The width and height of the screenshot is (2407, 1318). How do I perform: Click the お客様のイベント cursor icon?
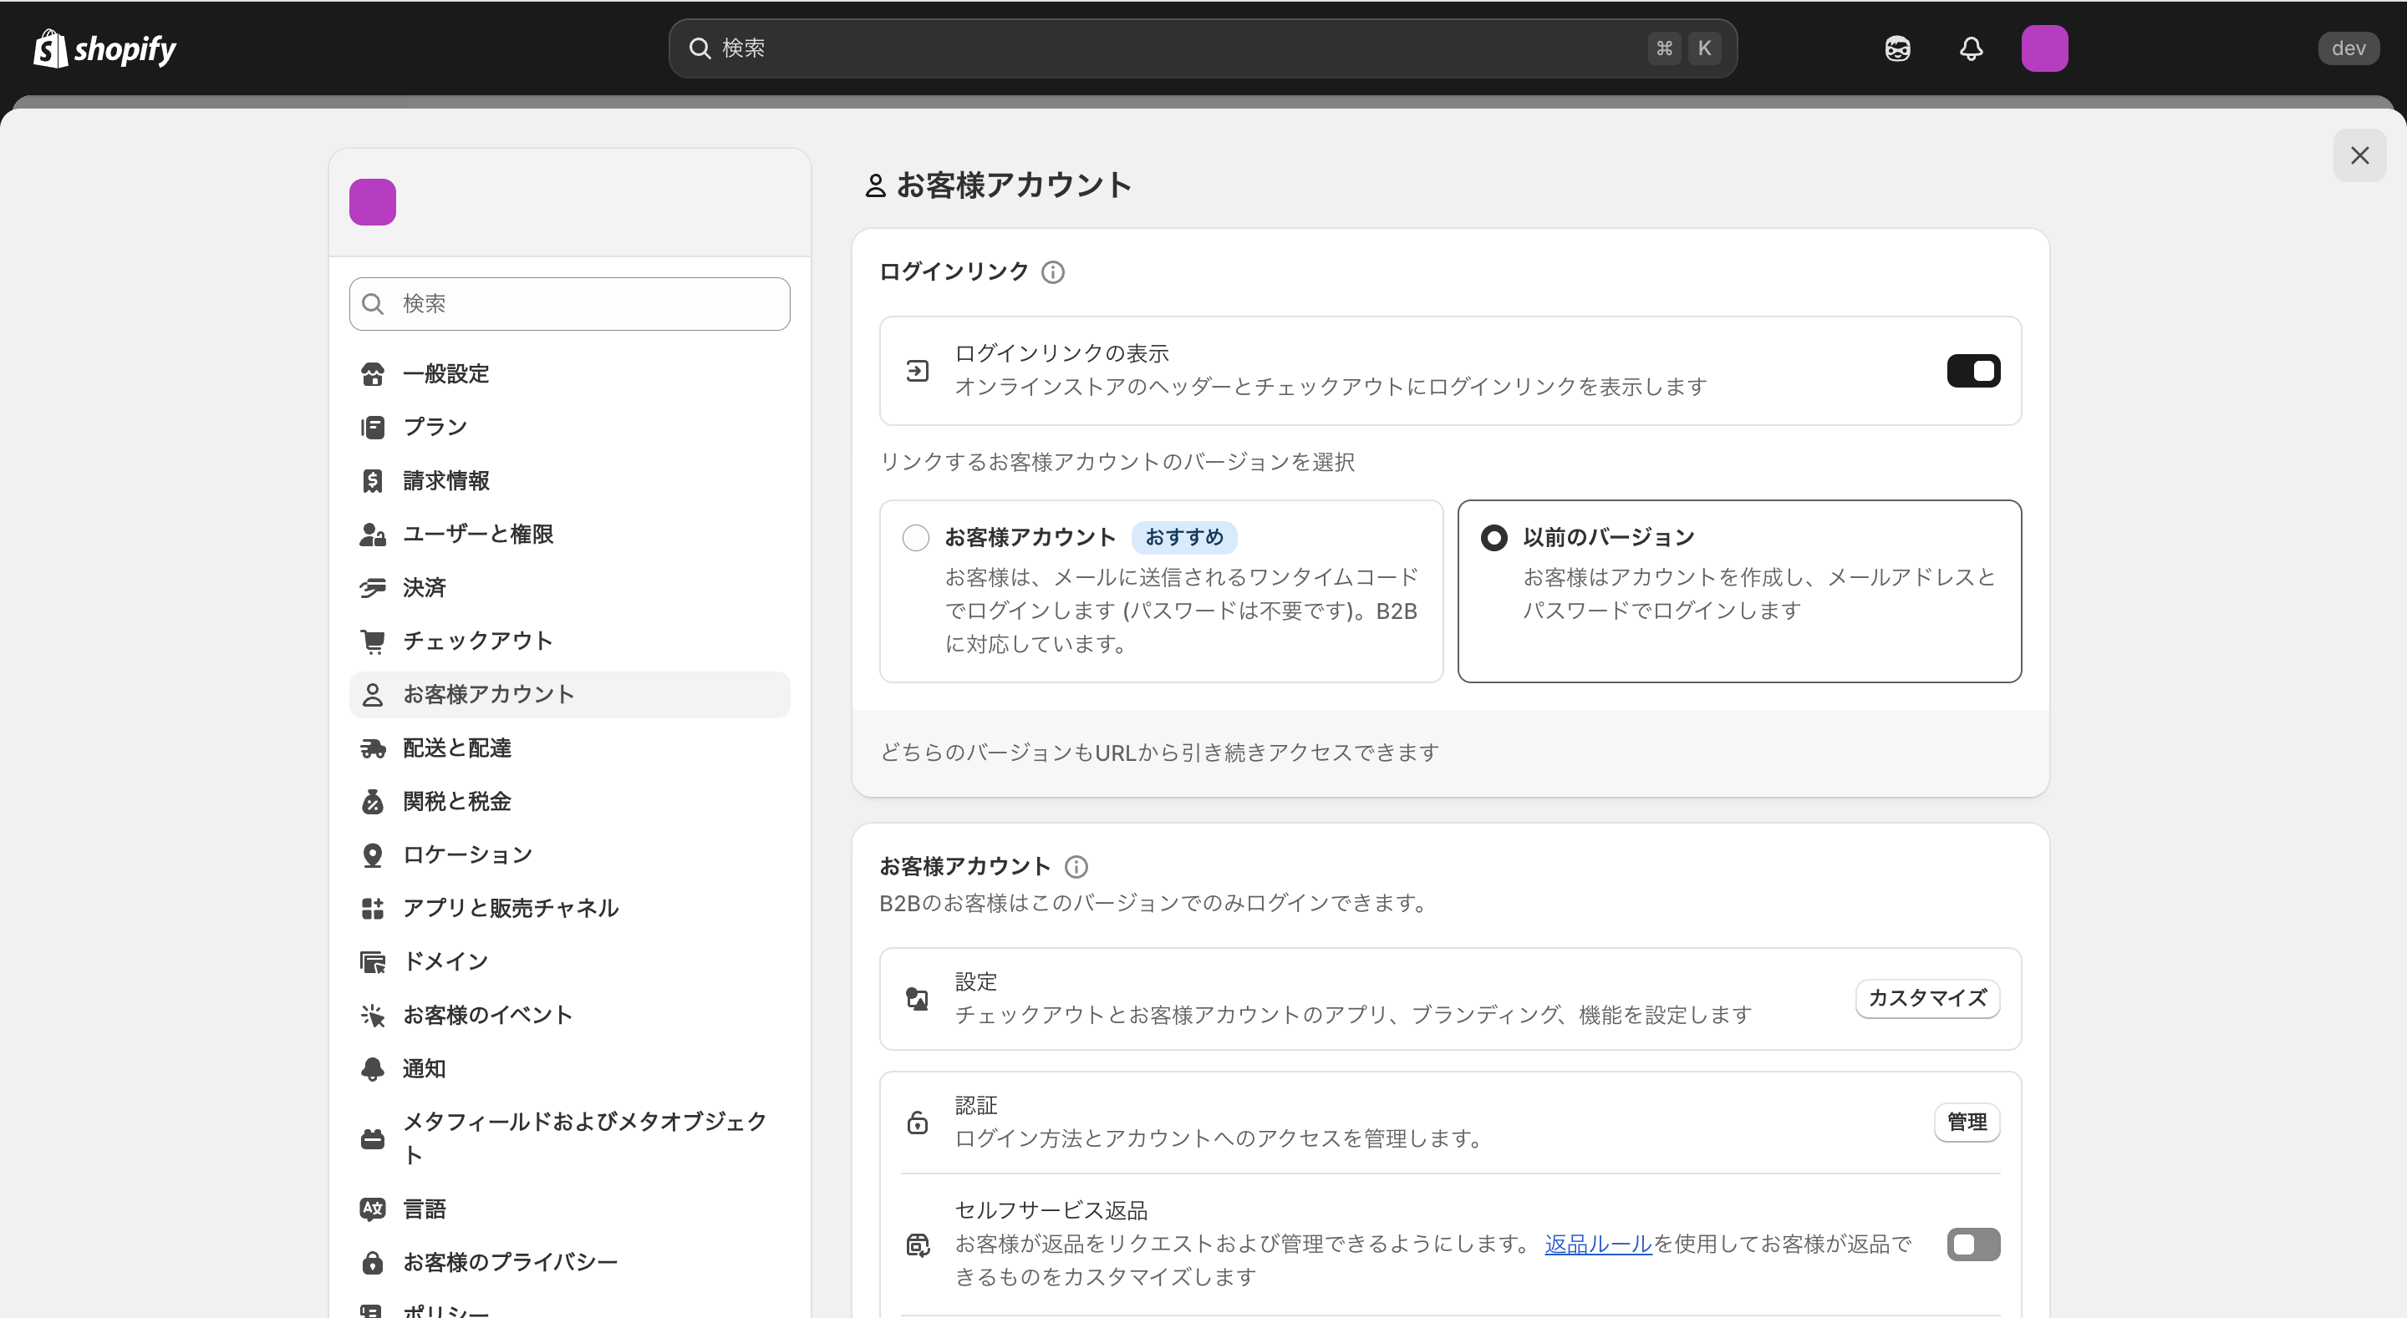pos(373,1016)
